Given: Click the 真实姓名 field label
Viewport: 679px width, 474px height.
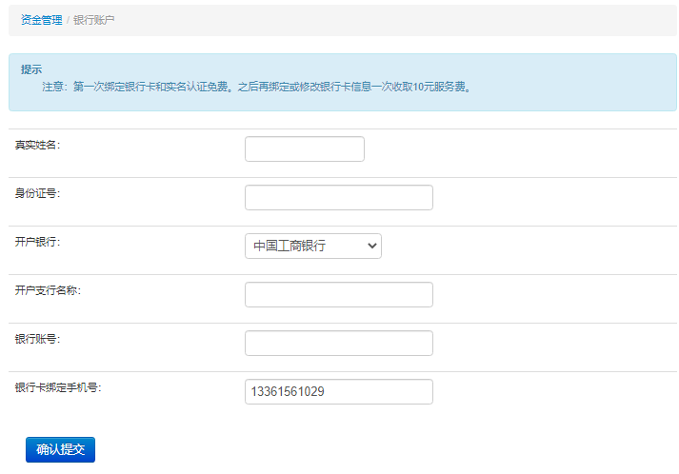Looking at the screenshot, I should pyautogui.click(x=37, y=145).
